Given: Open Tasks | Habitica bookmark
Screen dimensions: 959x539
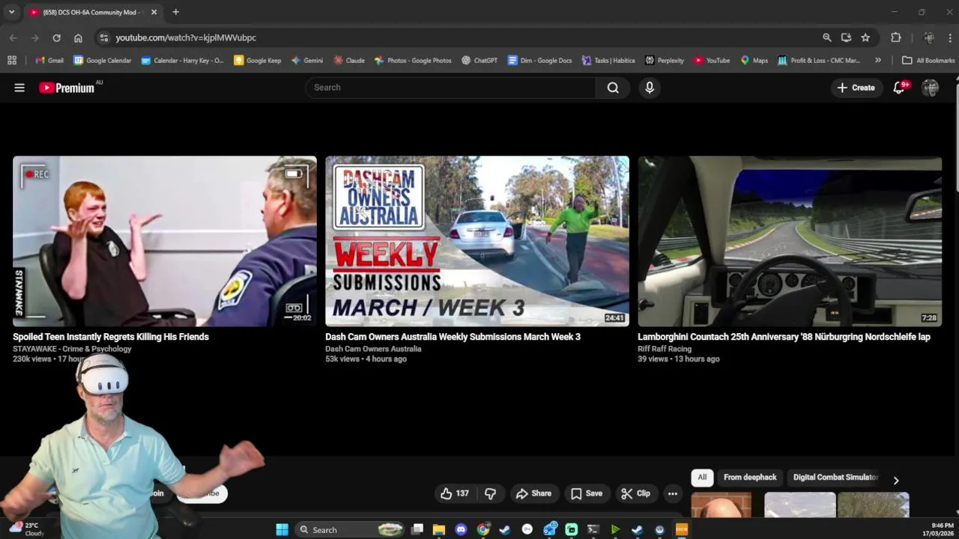Looking at the screenshot, I should (x=608, y=61).
